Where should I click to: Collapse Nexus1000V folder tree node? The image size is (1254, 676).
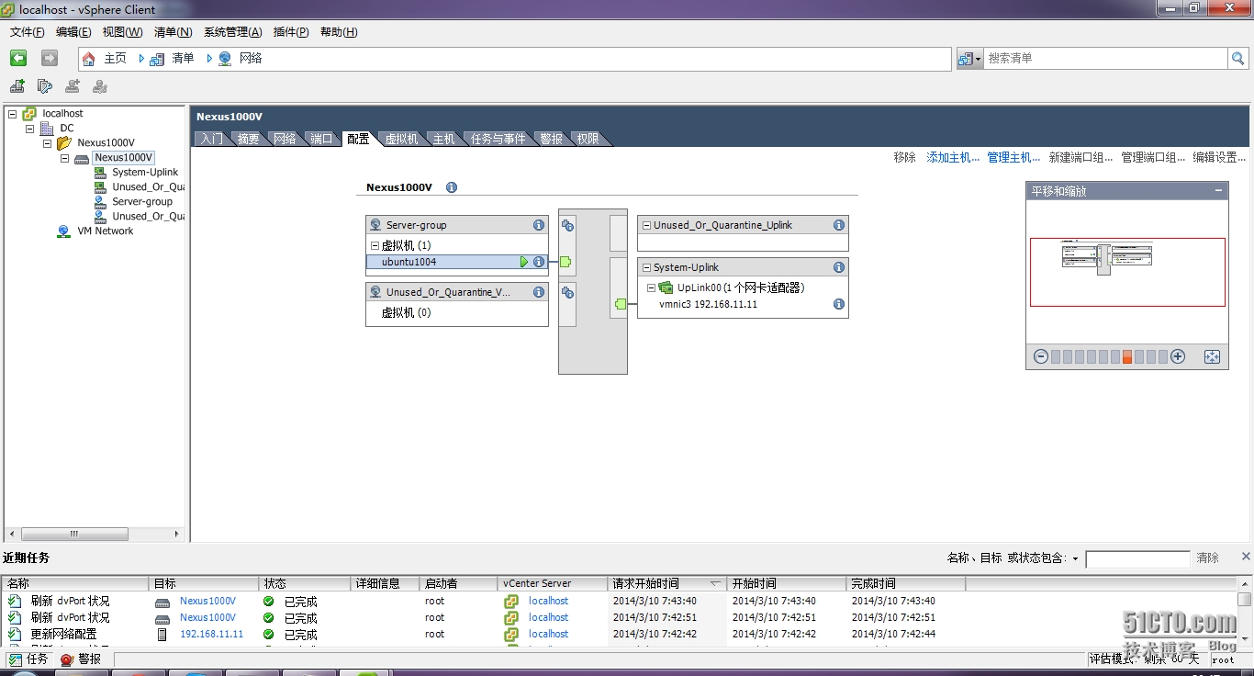tap(47, 143)
